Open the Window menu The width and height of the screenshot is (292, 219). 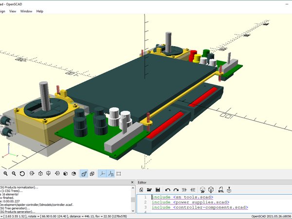[26, 11]
